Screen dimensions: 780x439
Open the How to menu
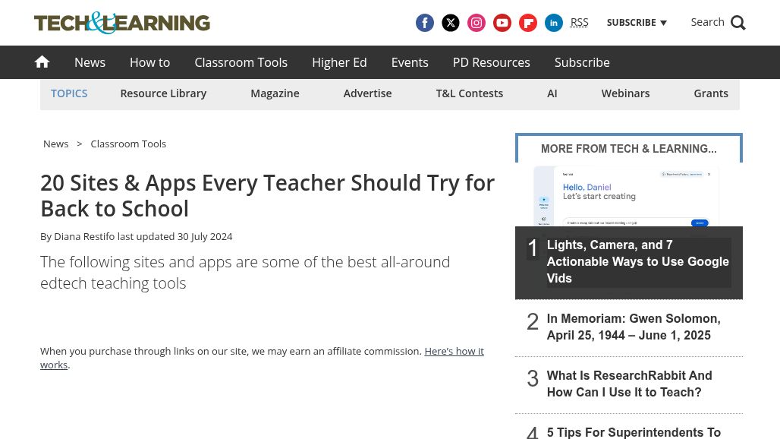(x=149, y=62)
